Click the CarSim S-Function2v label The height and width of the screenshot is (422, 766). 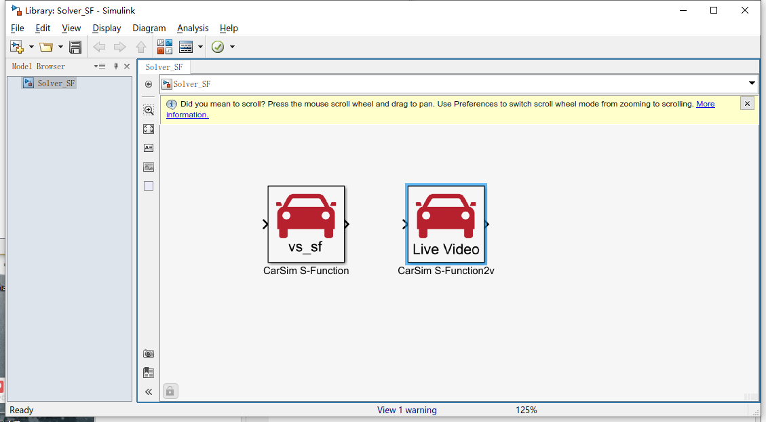(x=446, y=271)
